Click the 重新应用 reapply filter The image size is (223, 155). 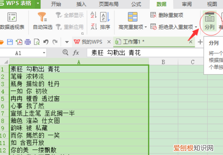[x=70, y=27]
